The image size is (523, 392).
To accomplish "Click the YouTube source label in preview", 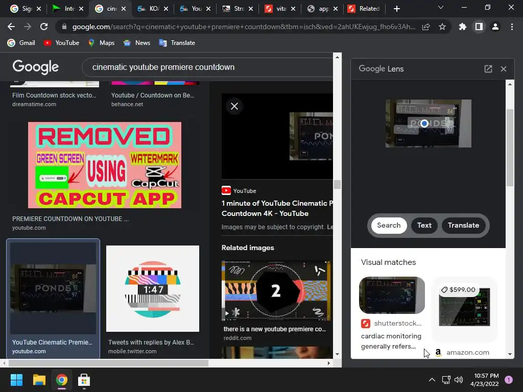I will point(239,191).
